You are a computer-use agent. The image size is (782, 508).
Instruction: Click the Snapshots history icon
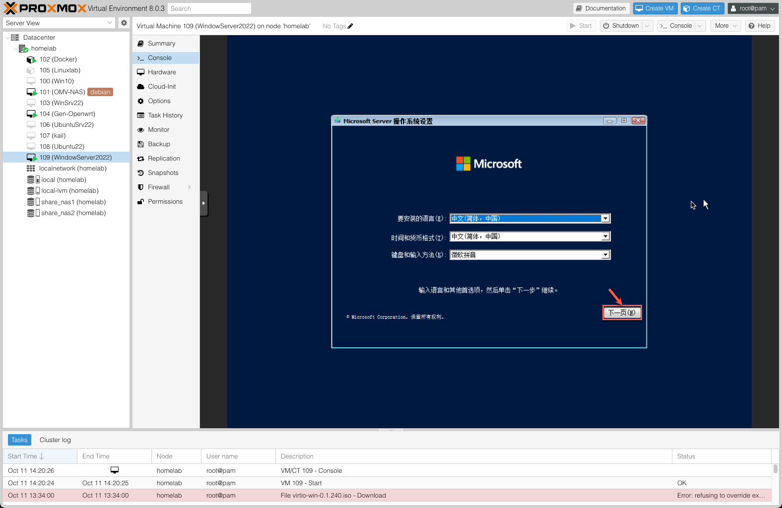pyautogui.click(x=141, y=173)
